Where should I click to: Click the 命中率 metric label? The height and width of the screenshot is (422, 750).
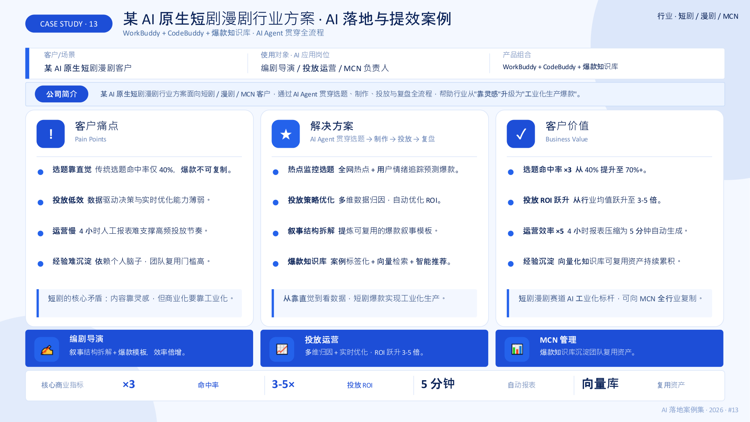(208, 385)
